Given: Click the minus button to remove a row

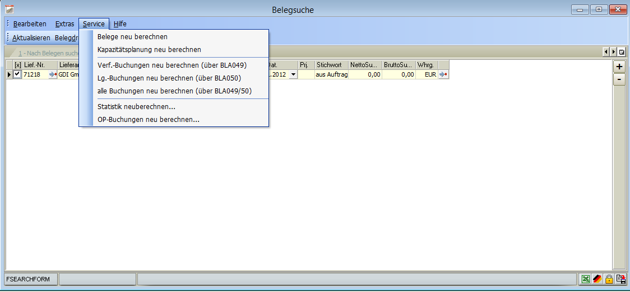Looking at the screenshot, I should pos(619,79).
